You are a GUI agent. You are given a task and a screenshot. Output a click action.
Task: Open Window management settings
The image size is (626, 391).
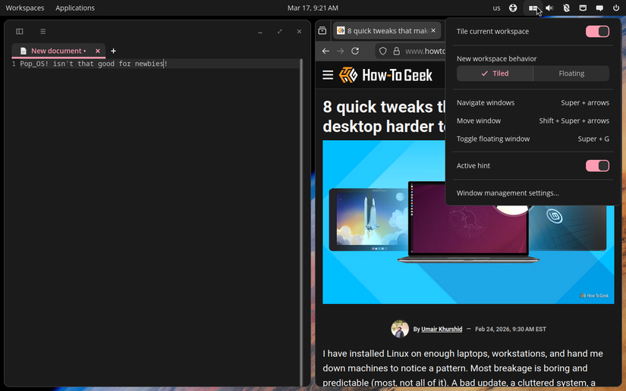[508, 193]
